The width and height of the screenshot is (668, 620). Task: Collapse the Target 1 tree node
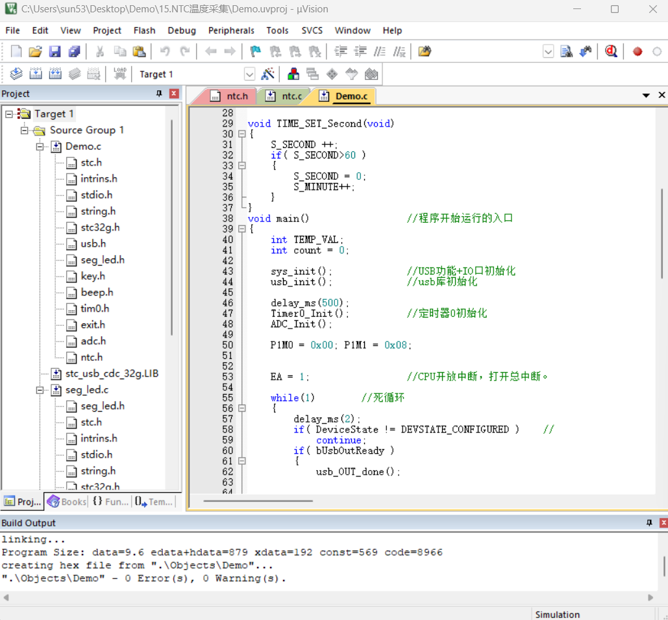(8, 114)
